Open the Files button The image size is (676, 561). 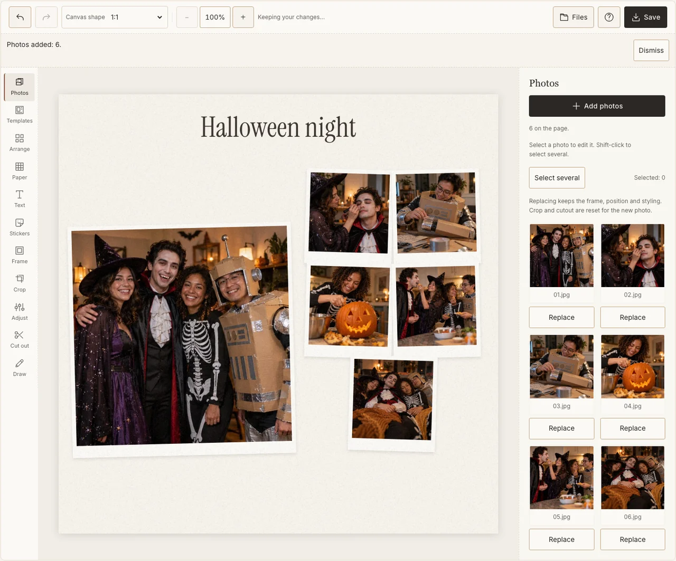tap(574, 17)
